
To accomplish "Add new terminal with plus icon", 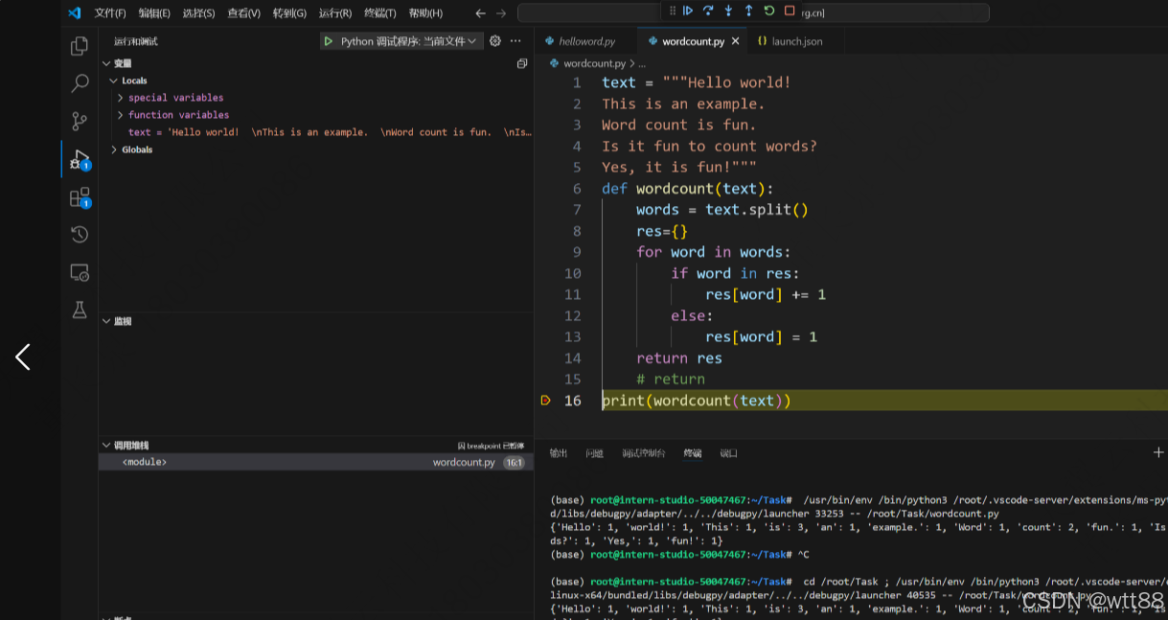I will tap(1158, 452).
